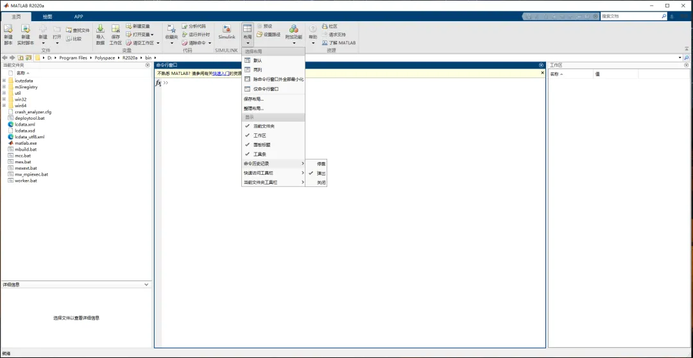The height and width of the screenshot is (358, 693).
Task: Click the fx function browser icon
Action: (x=158, y=83)
